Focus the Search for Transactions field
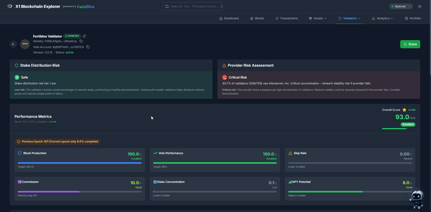Viewport: 431px width, 212px height. (192, 6)
